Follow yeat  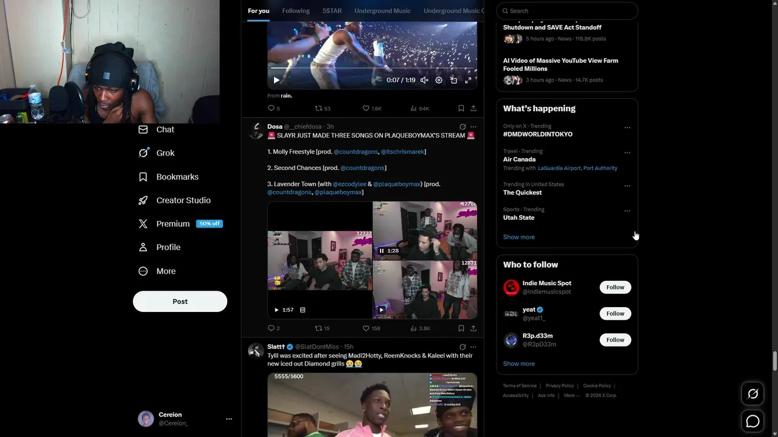tap(615, 313)
